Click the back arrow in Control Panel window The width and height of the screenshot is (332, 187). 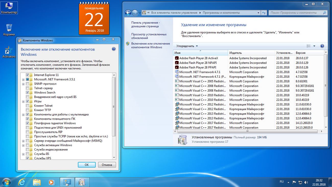[128, 12]
